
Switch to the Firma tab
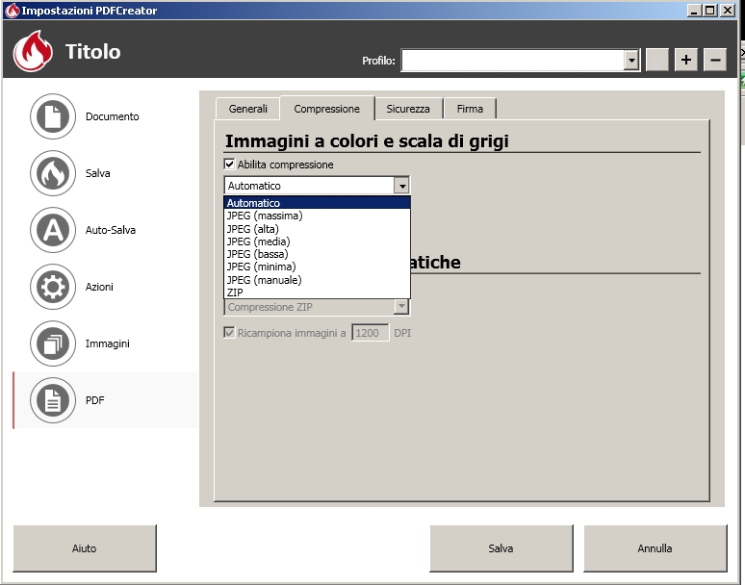pos(470,109)
